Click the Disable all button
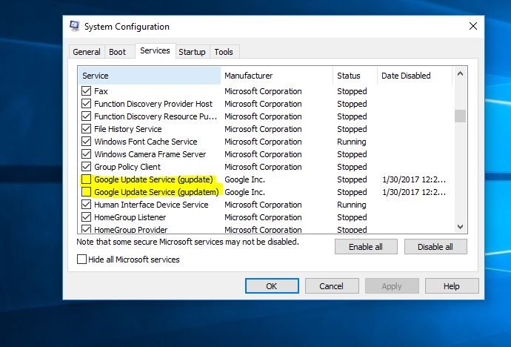 435,247
